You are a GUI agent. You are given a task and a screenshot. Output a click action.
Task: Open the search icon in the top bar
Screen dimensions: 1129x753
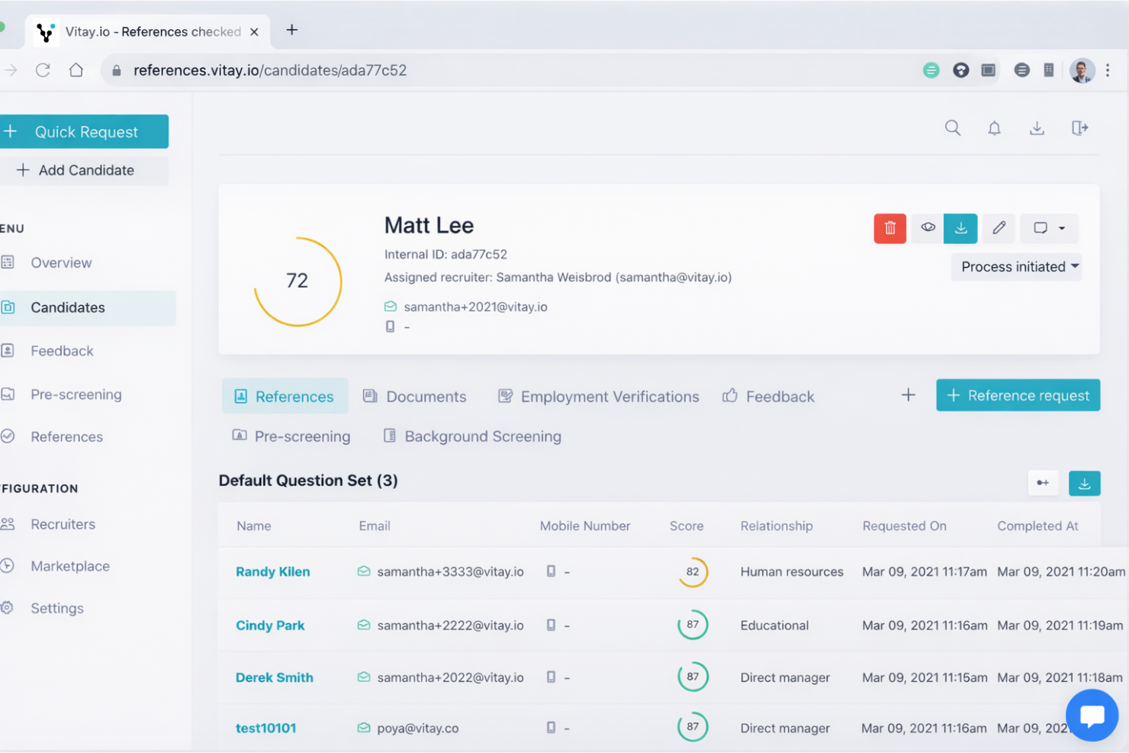pyautogui.click(x=953, y=128)
